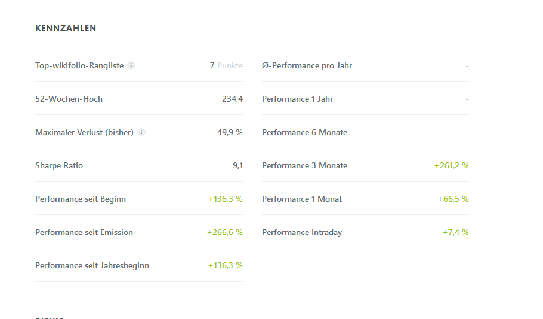Click the 52-Wochen-Hoch label
Image resolution: width=543 pixels, height=319 pixels.
(x=69, y=99)
